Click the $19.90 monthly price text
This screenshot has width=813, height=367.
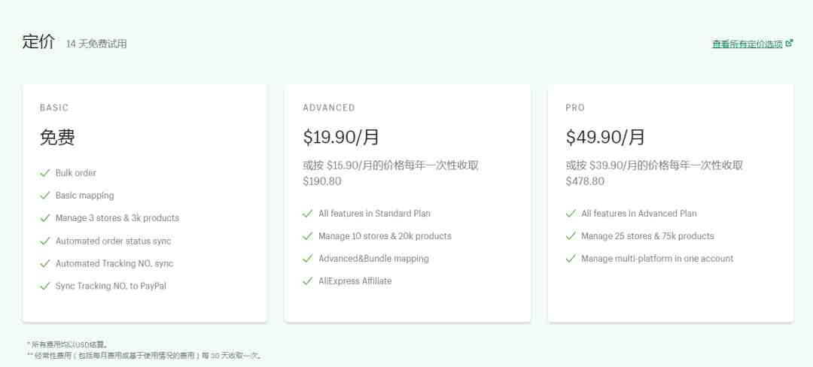341,137
